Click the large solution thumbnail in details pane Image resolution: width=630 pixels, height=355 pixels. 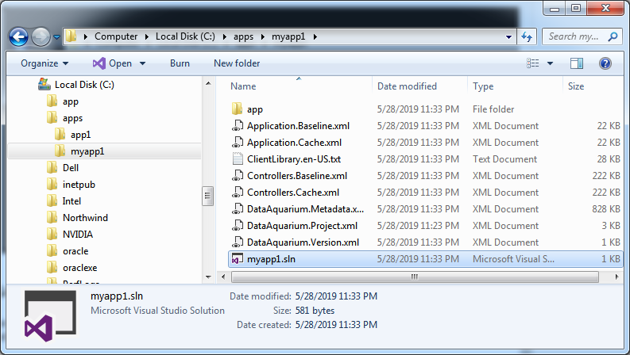click(50, 316)
